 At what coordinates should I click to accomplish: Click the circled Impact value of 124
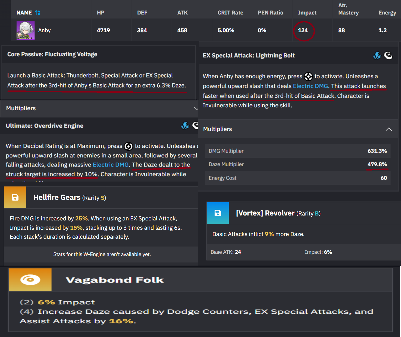[304, 30]
